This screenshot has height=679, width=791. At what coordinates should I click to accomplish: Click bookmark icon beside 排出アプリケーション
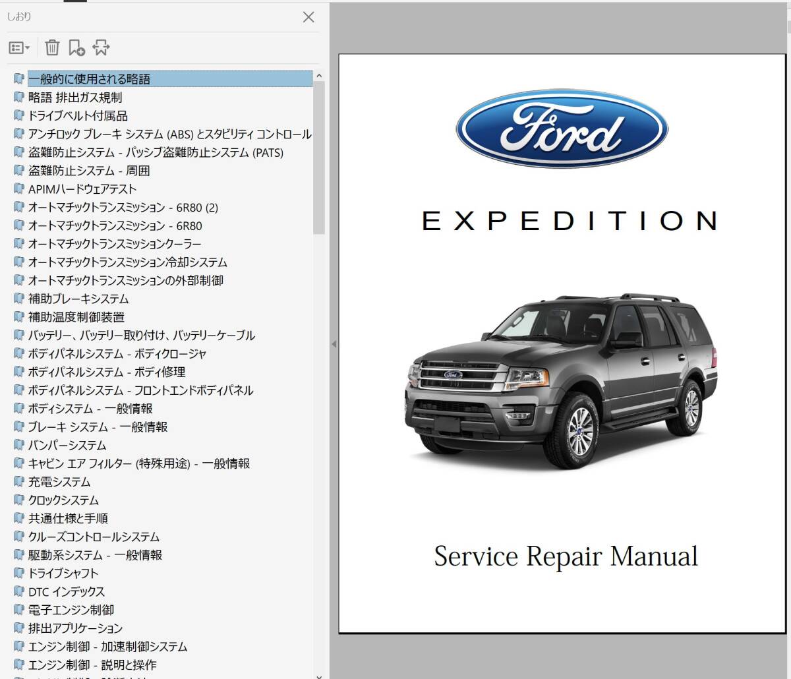pos(18,628)
